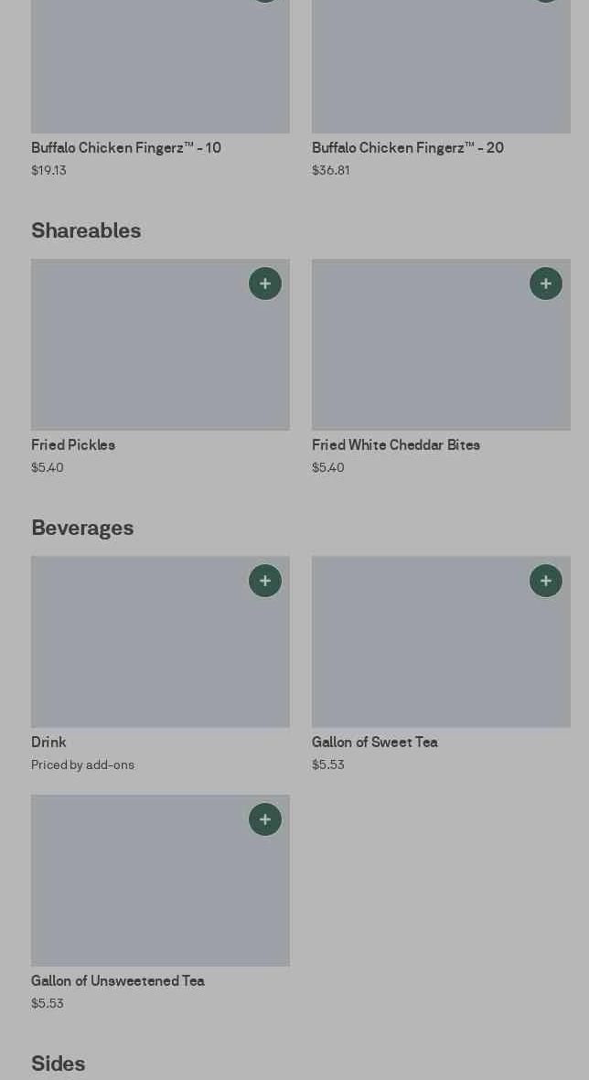Viewport: 589px width, 1080px height.
Task: Click Buffalo Chicken Fingerz - 10 image
Action: (x=160, y=66)
